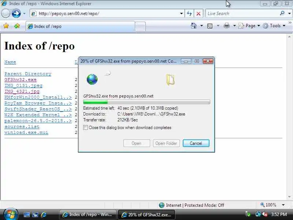Open the IMG_0131.jpeg link
Image resolution: width=293 pixels, height=220 pixels.
click(x=23, y=85)
